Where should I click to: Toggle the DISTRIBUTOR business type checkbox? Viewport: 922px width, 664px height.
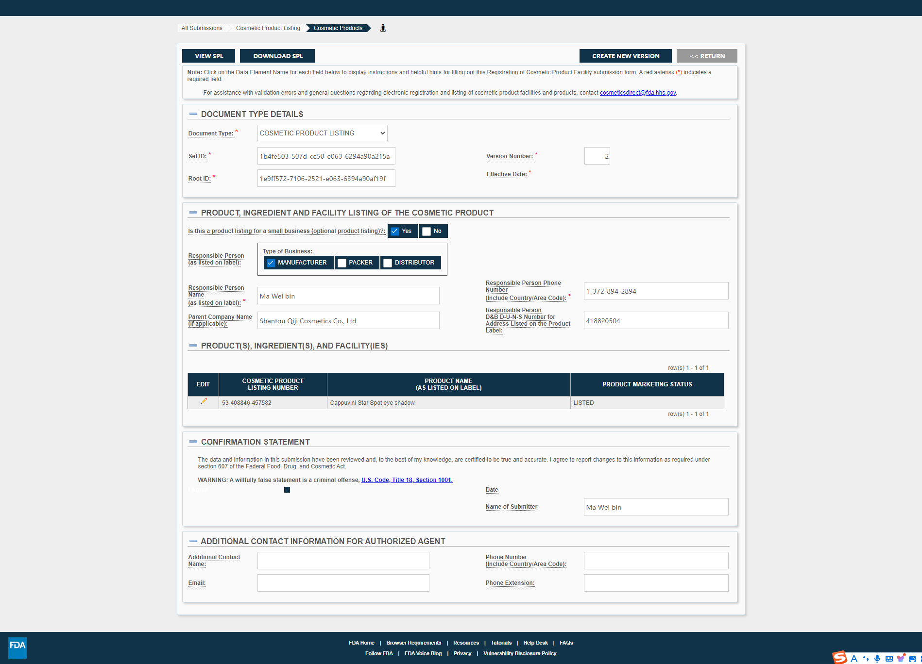[388, 263]
